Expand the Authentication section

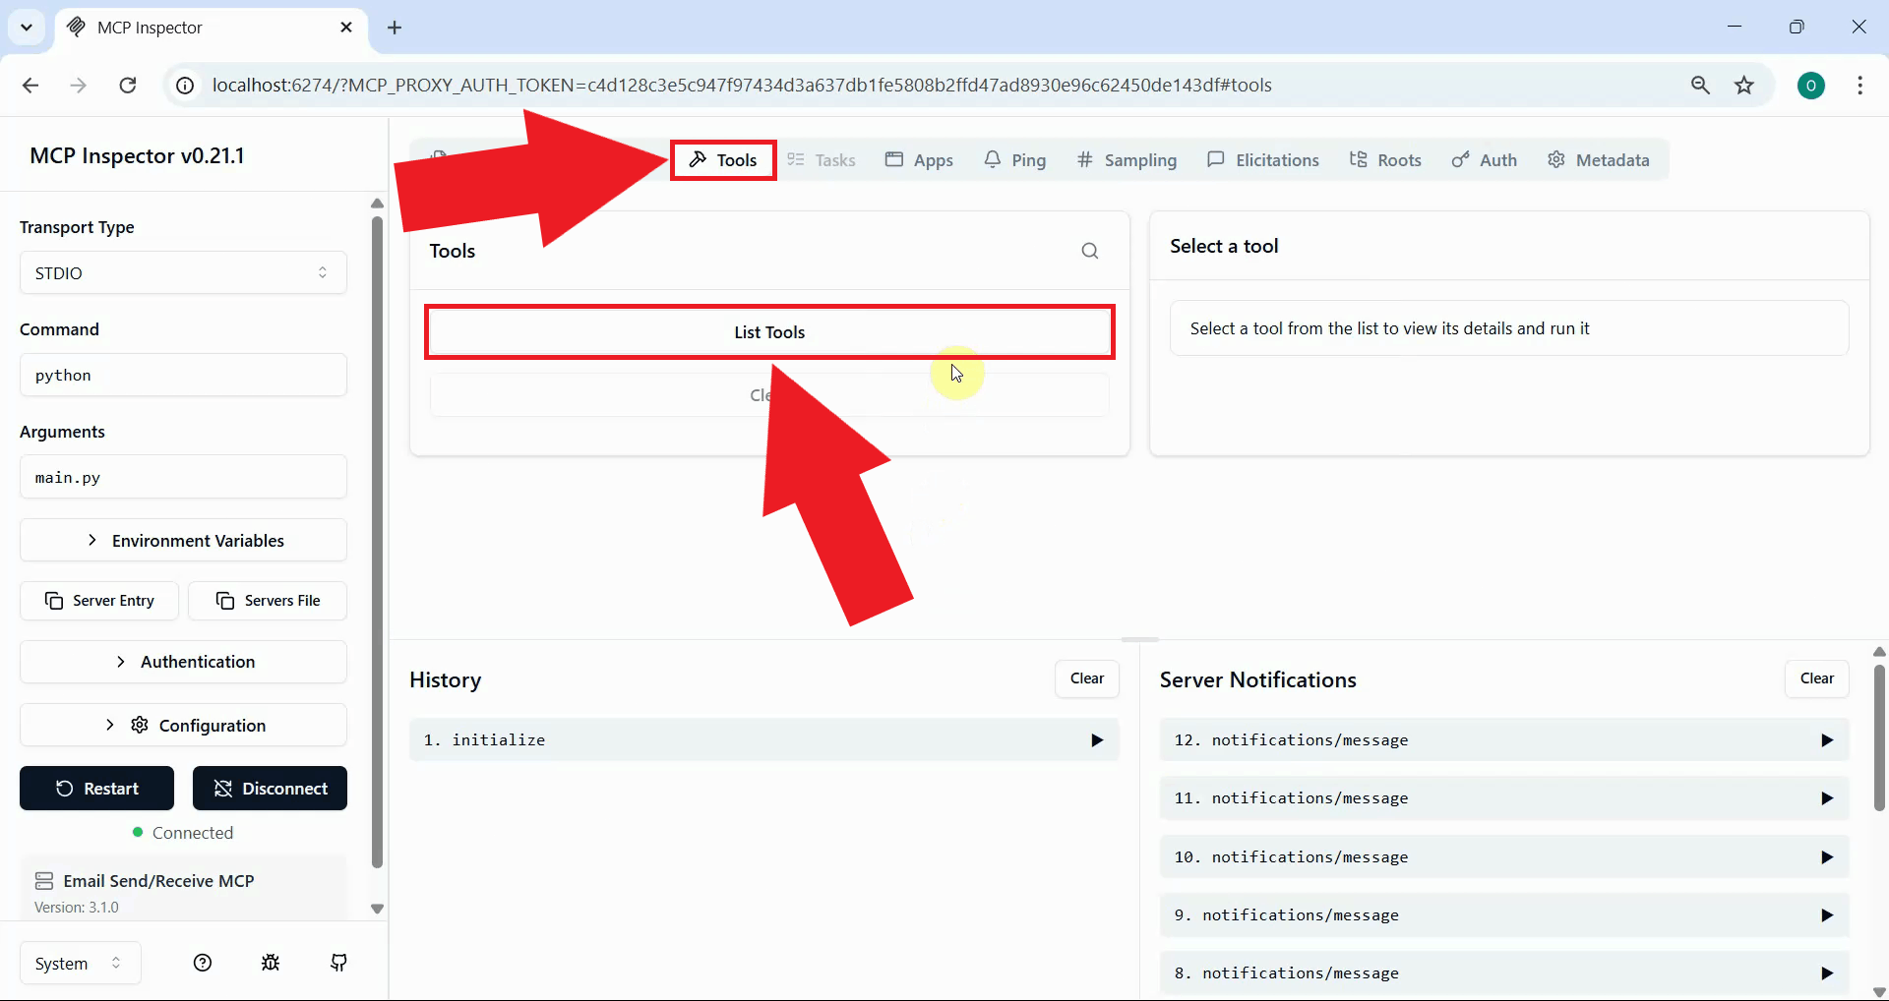(x=183, y=661)
